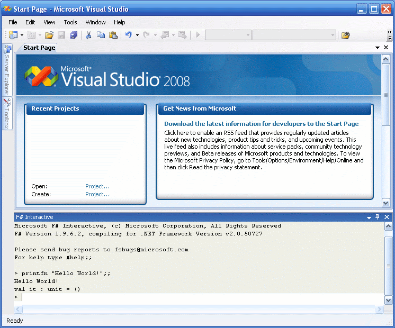395x328 pixels.
Task: Close the F# Interactive panel
Action: click(387, 217)
